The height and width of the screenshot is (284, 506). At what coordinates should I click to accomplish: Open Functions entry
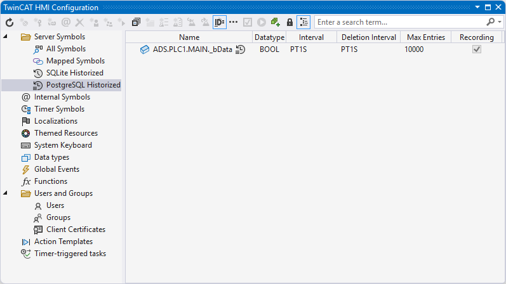51,181
